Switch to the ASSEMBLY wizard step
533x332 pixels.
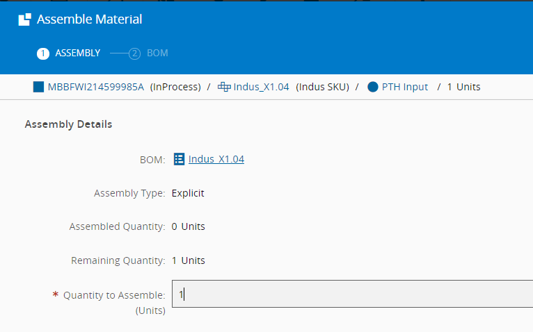click(77, 53)
